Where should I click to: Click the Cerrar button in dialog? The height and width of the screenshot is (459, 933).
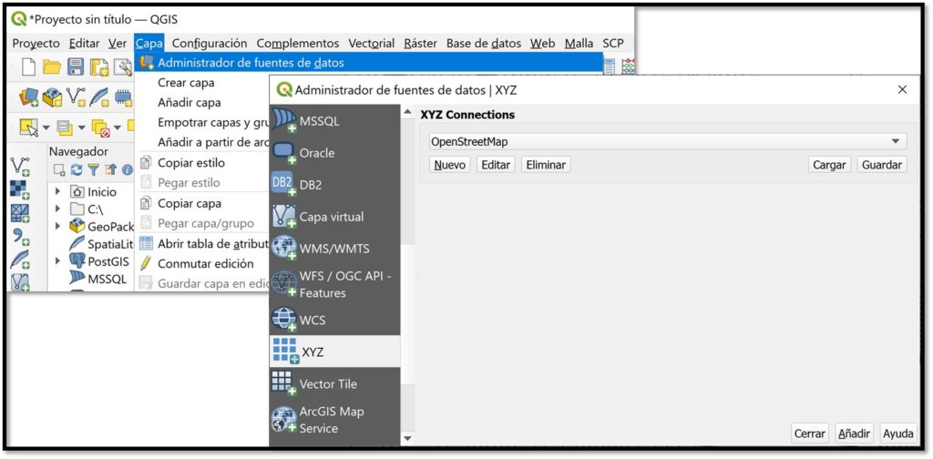point(810,433)
